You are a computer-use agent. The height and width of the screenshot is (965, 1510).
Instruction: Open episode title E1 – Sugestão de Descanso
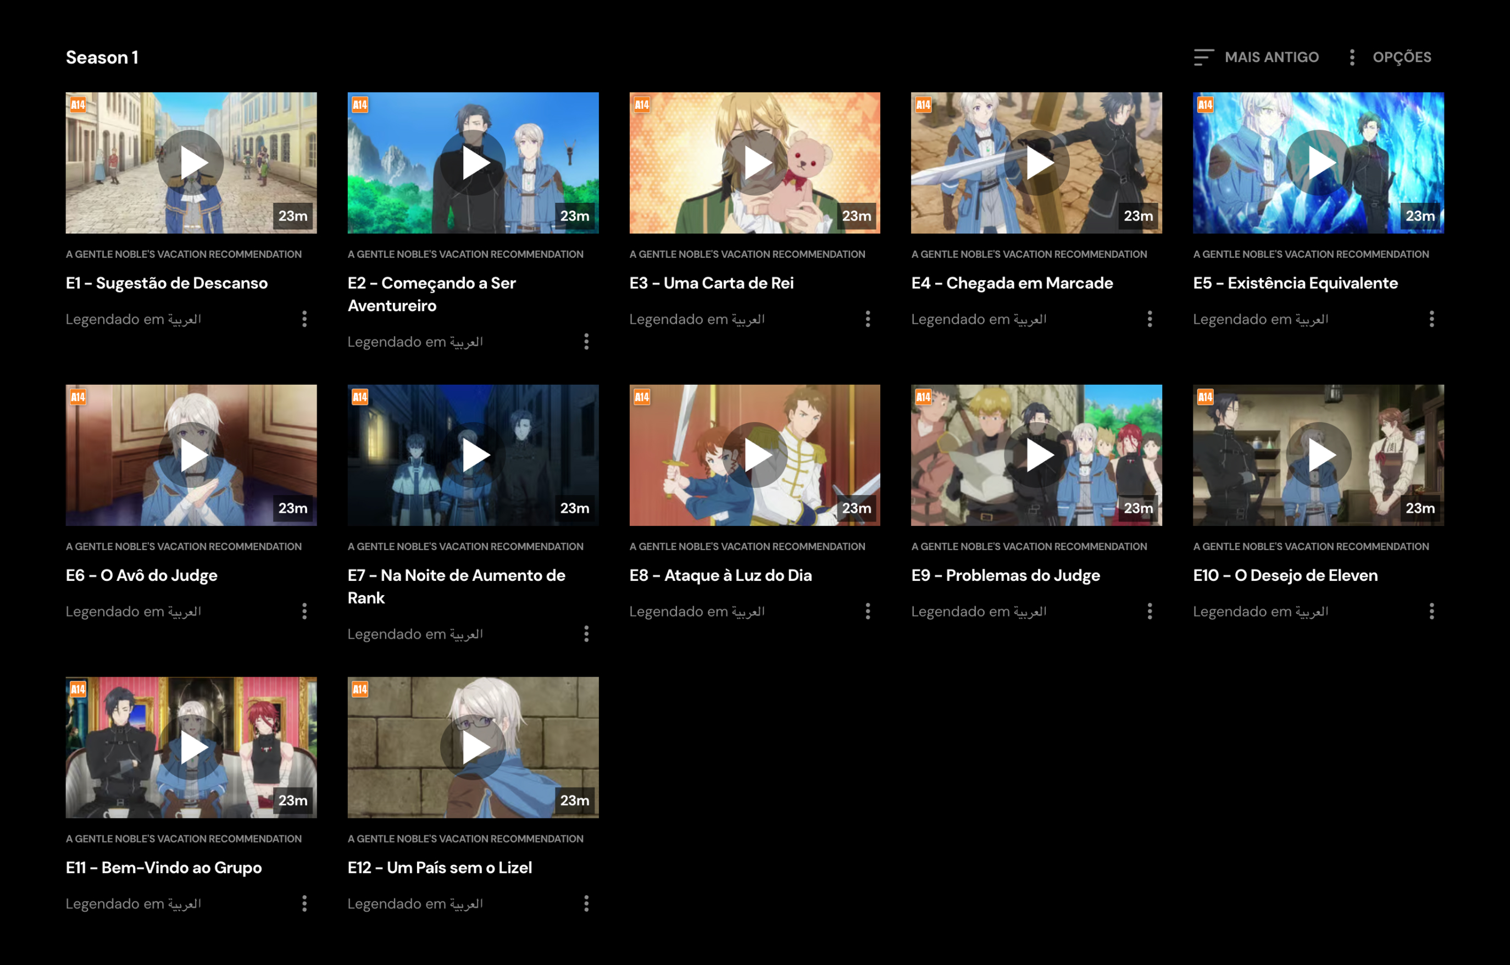(x=167, y=284)
